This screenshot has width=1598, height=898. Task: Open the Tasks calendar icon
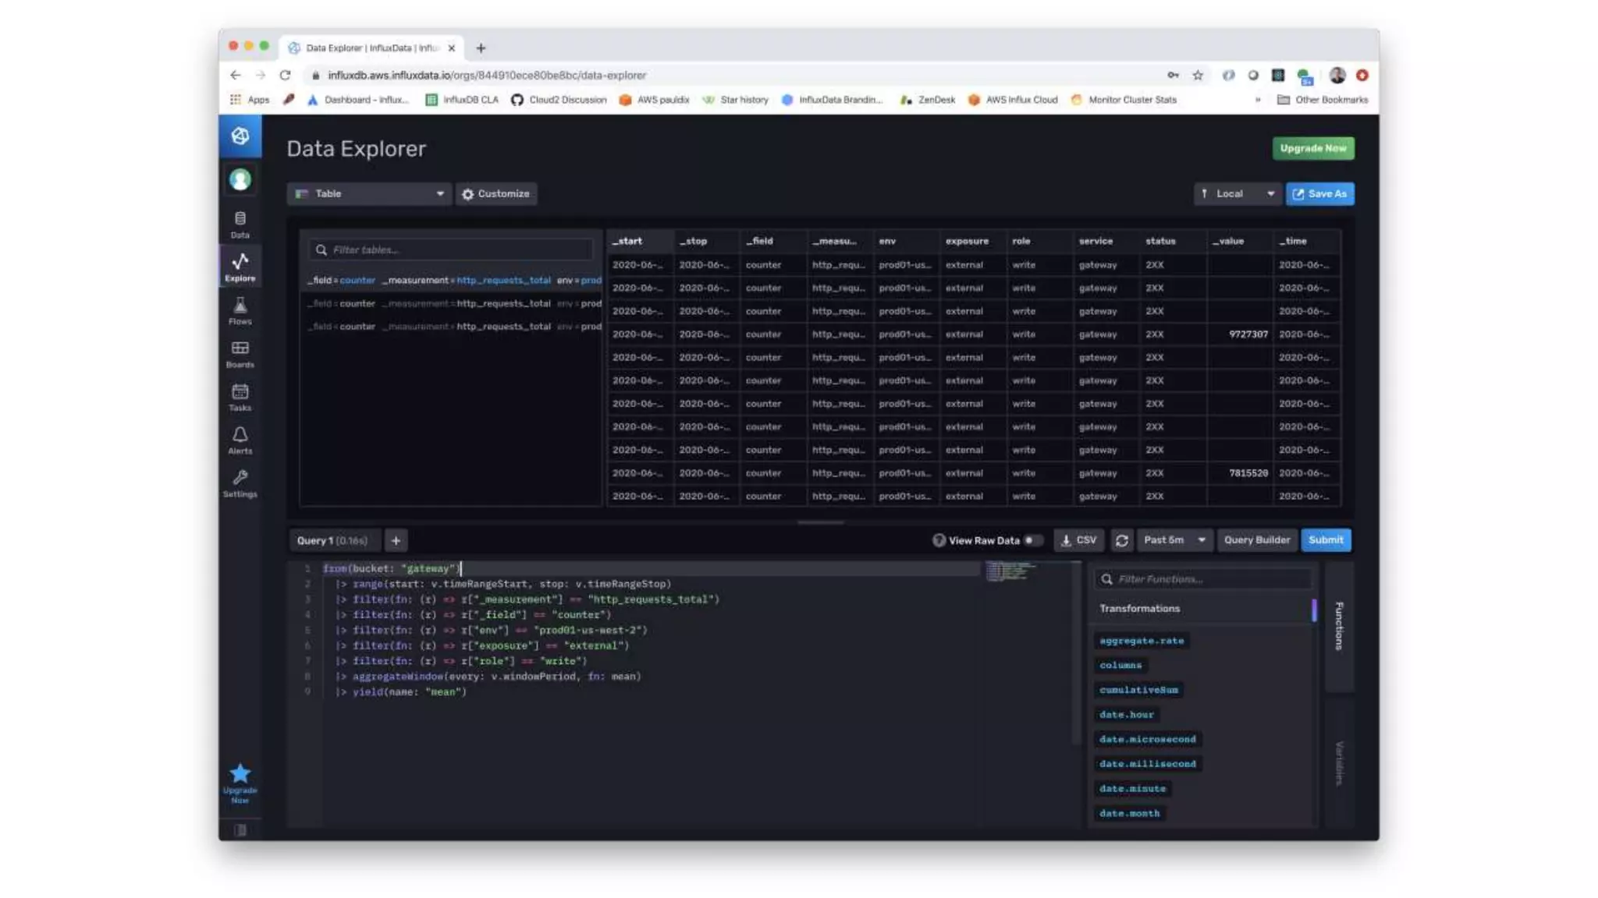click(240, 396)
